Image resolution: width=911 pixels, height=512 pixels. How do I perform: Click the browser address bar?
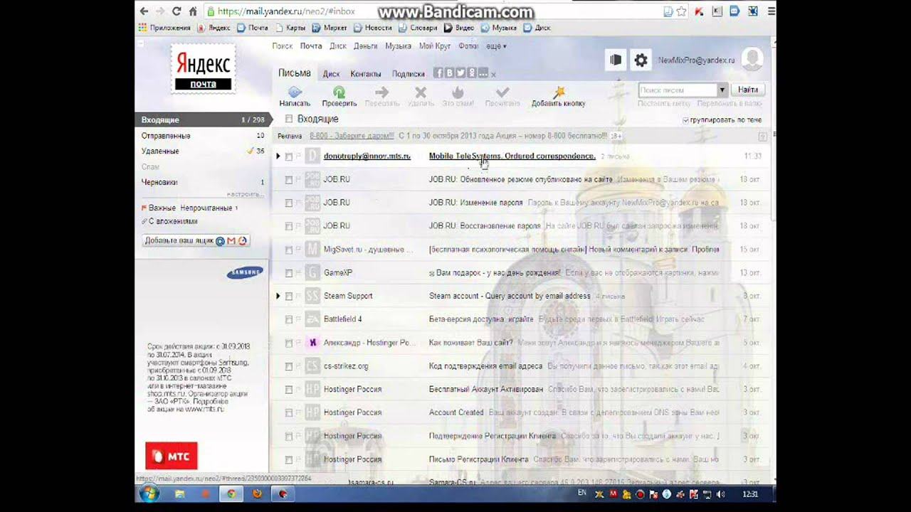434,11
